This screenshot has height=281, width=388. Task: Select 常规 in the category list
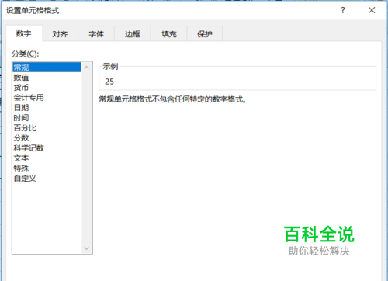pyautogui.click(x=47, y=68)
